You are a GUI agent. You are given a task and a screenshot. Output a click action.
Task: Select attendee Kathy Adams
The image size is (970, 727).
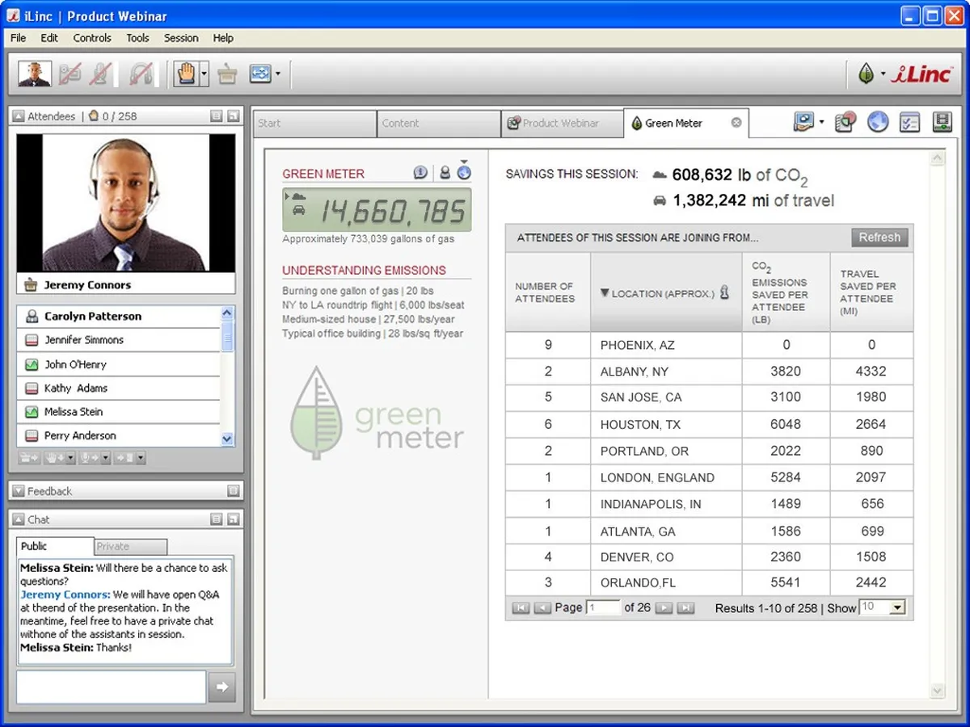(x=118, y=388)
